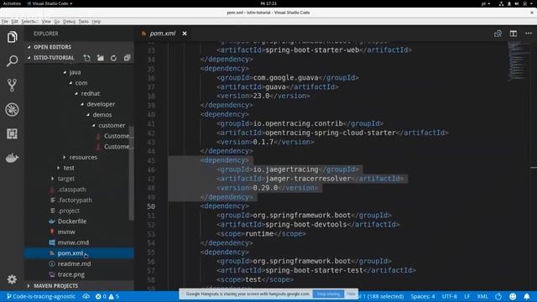Open the Search view in activity bar
Image resolution: width=537 pixels, height=302 pixels.
click(x=12, y=61)
